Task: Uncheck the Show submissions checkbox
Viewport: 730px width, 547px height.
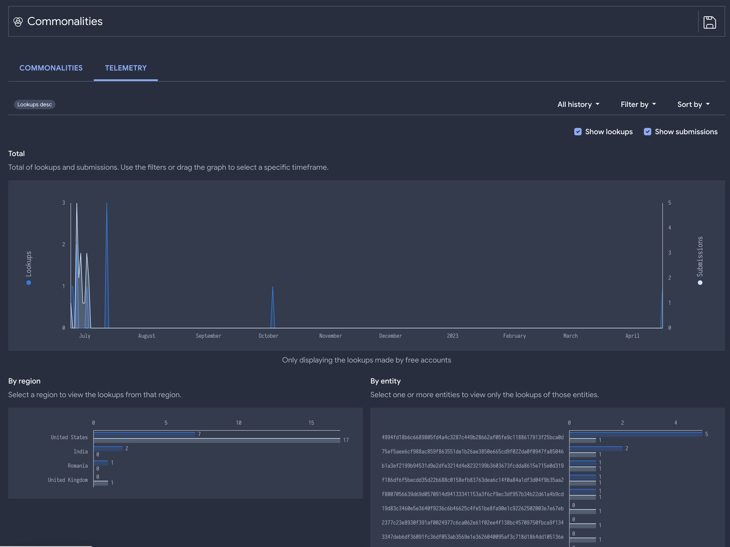Action: click(x=647, y=132)
